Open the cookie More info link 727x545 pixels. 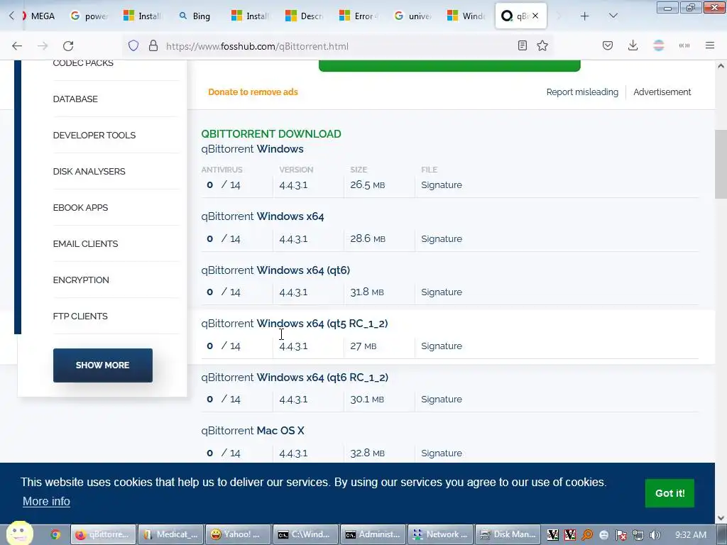click(x=46, y=502)
